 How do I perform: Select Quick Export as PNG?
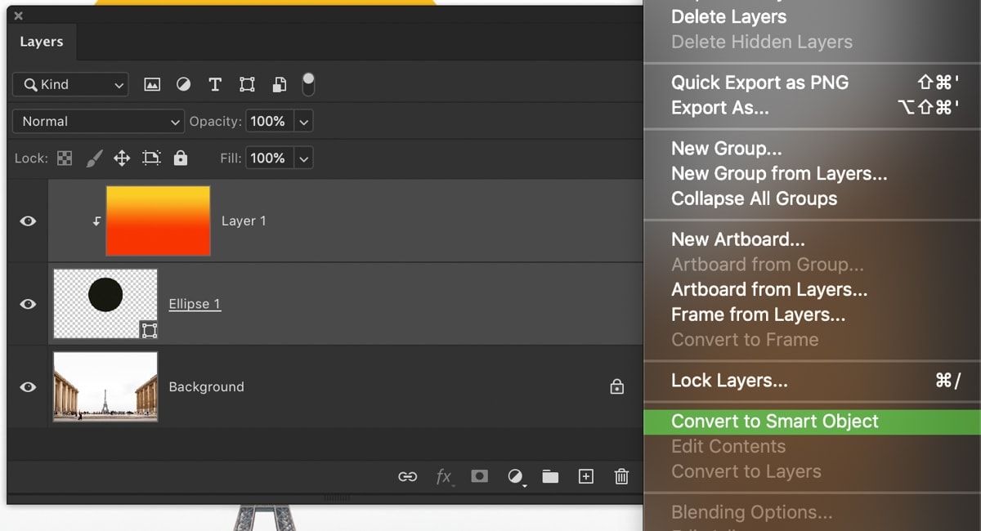759,83
